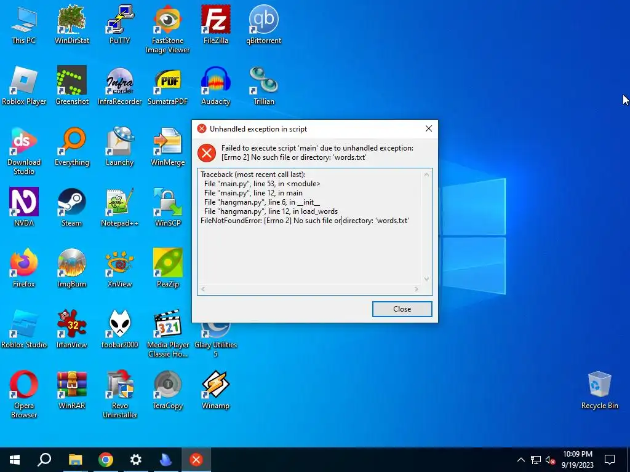Select ImgBurn desktop shortcut
The height and width of the screenshot is (472, 630).
[72, 268]
